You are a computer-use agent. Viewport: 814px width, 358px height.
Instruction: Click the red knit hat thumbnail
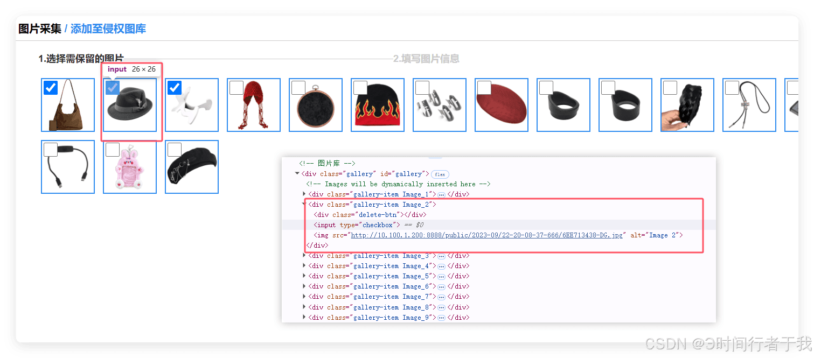pos(254,105)
